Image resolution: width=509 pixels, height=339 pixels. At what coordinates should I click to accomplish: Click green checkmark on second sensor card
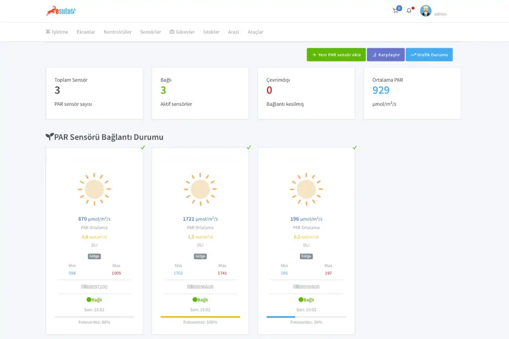pos(249,147)
